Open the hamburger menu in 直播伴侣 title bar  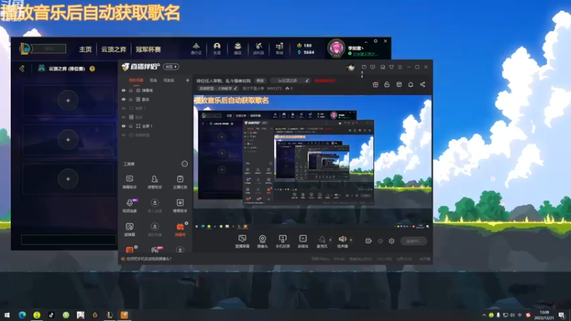400,67
